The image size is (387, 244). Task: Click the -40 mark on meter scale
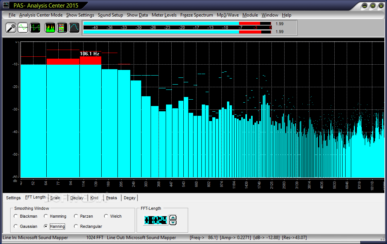[95, 27]
